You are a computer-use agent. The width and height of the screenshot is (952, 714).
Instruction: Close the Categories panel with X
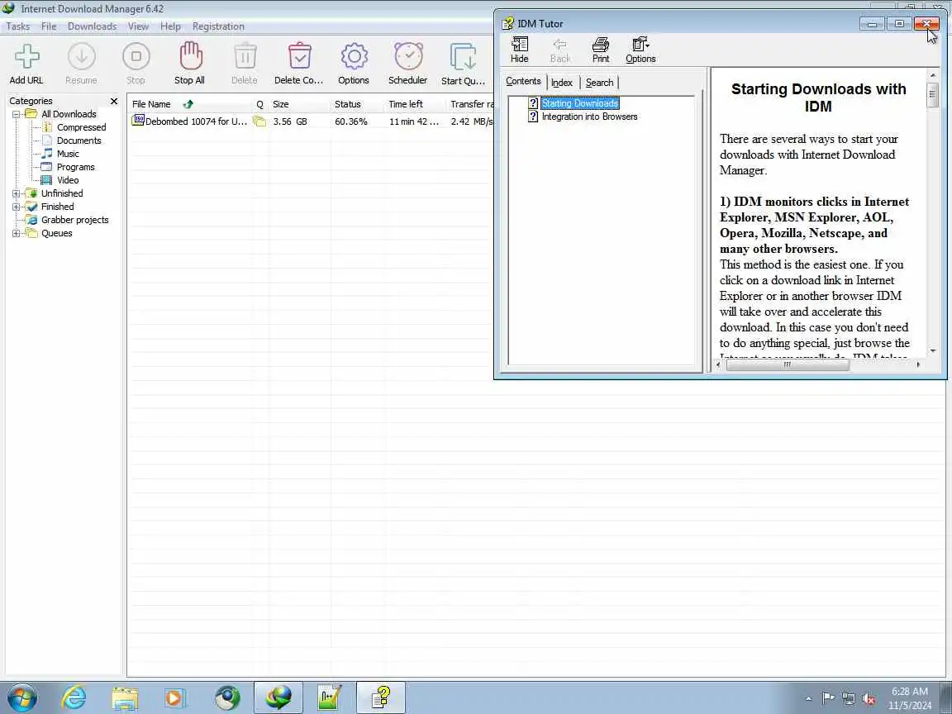(113, 101)
